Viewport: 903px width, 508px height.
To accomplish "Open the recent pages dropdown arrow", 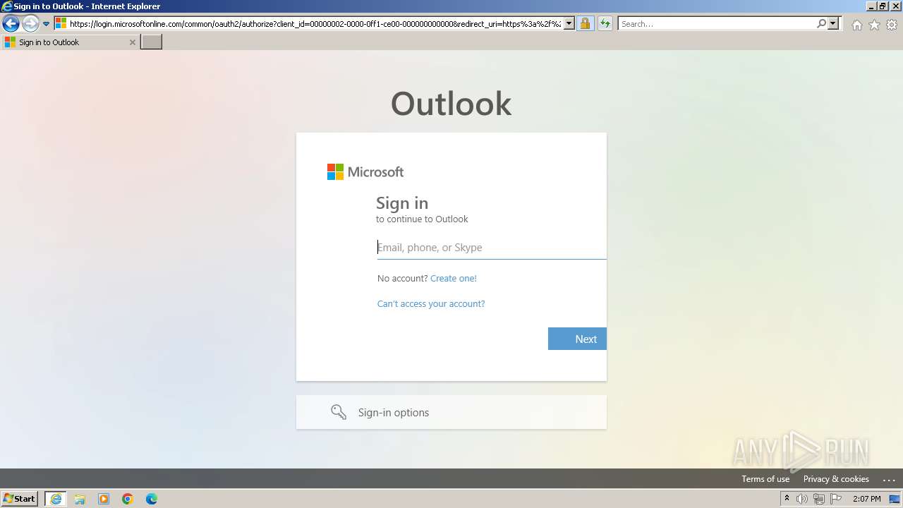I will tap(47, 24).
